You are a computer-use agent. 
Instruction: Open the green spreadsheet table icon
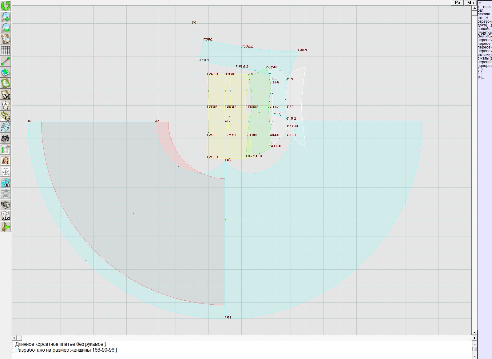tap(6, 149)
